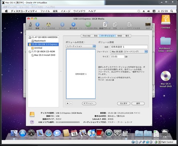Switch to the Restore tab
This screenshot has height=146, width=178.
(127, 36)
